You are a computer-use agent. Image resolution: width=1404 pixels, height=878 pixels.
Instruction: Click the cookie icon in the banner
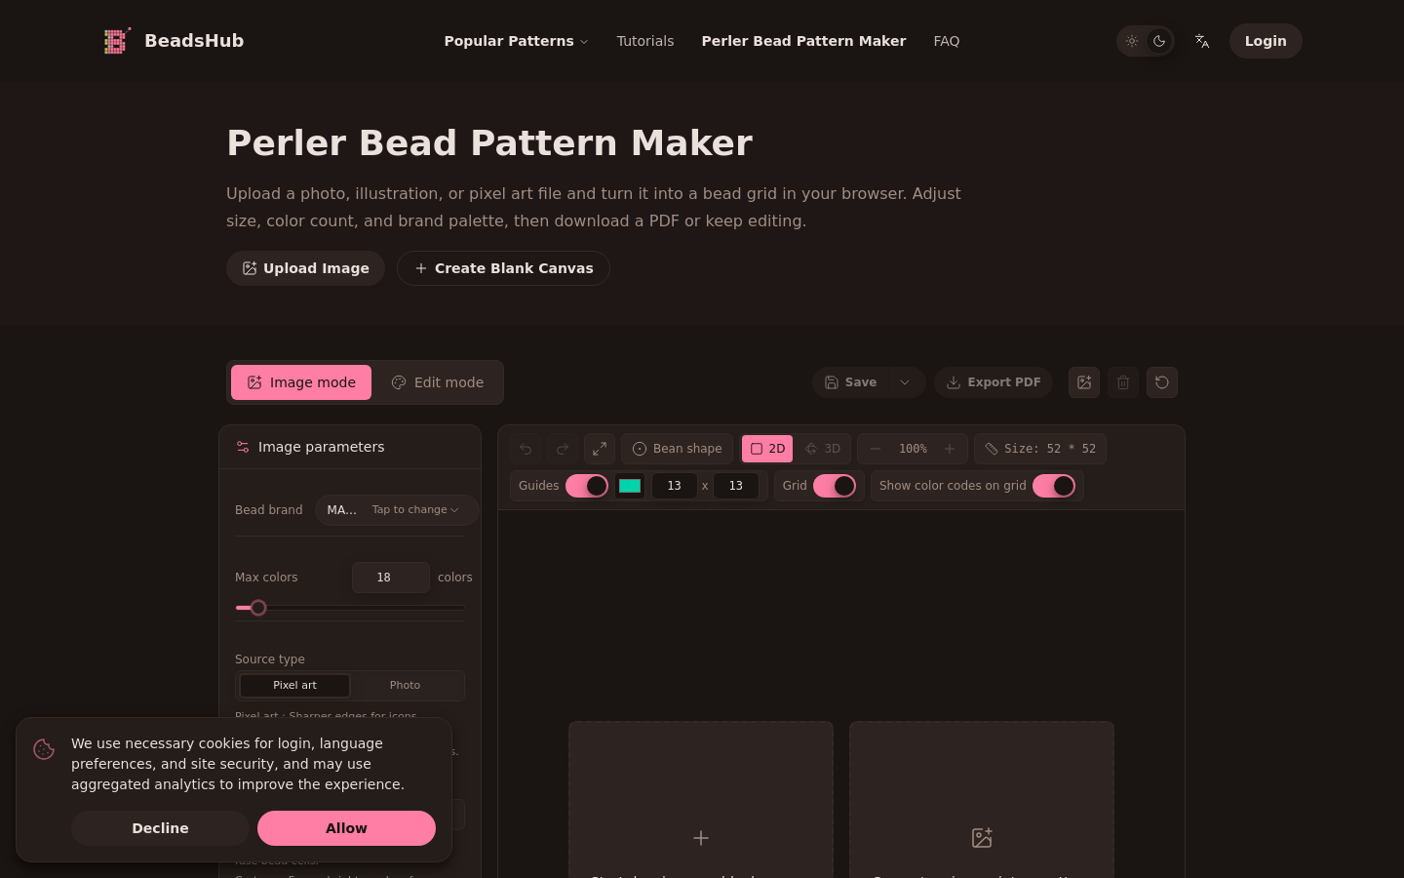click(44, 749)
